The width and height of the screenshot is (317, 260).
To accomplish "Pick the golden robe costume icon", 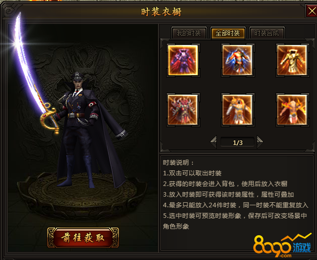I will tap(292, 60).
